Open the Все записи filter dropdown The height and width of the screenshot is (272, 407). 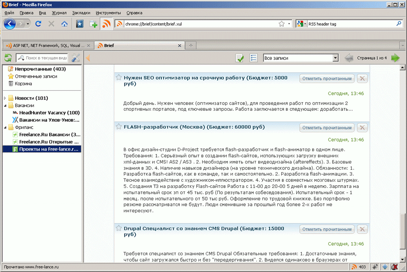click(336, 58)
